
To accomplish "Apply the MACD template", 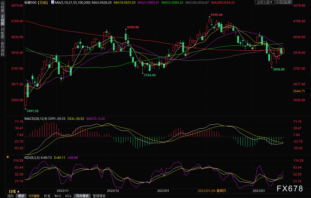I will click(x=58, y=196).
